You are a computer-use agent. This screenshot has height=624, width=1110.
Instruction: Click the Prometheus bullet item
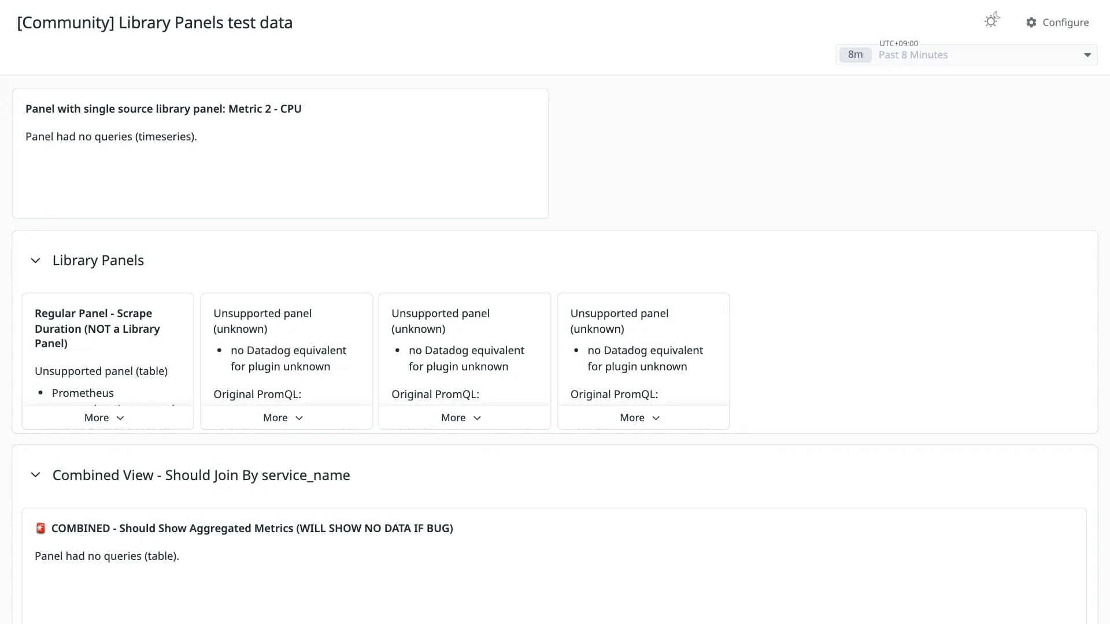83,393
